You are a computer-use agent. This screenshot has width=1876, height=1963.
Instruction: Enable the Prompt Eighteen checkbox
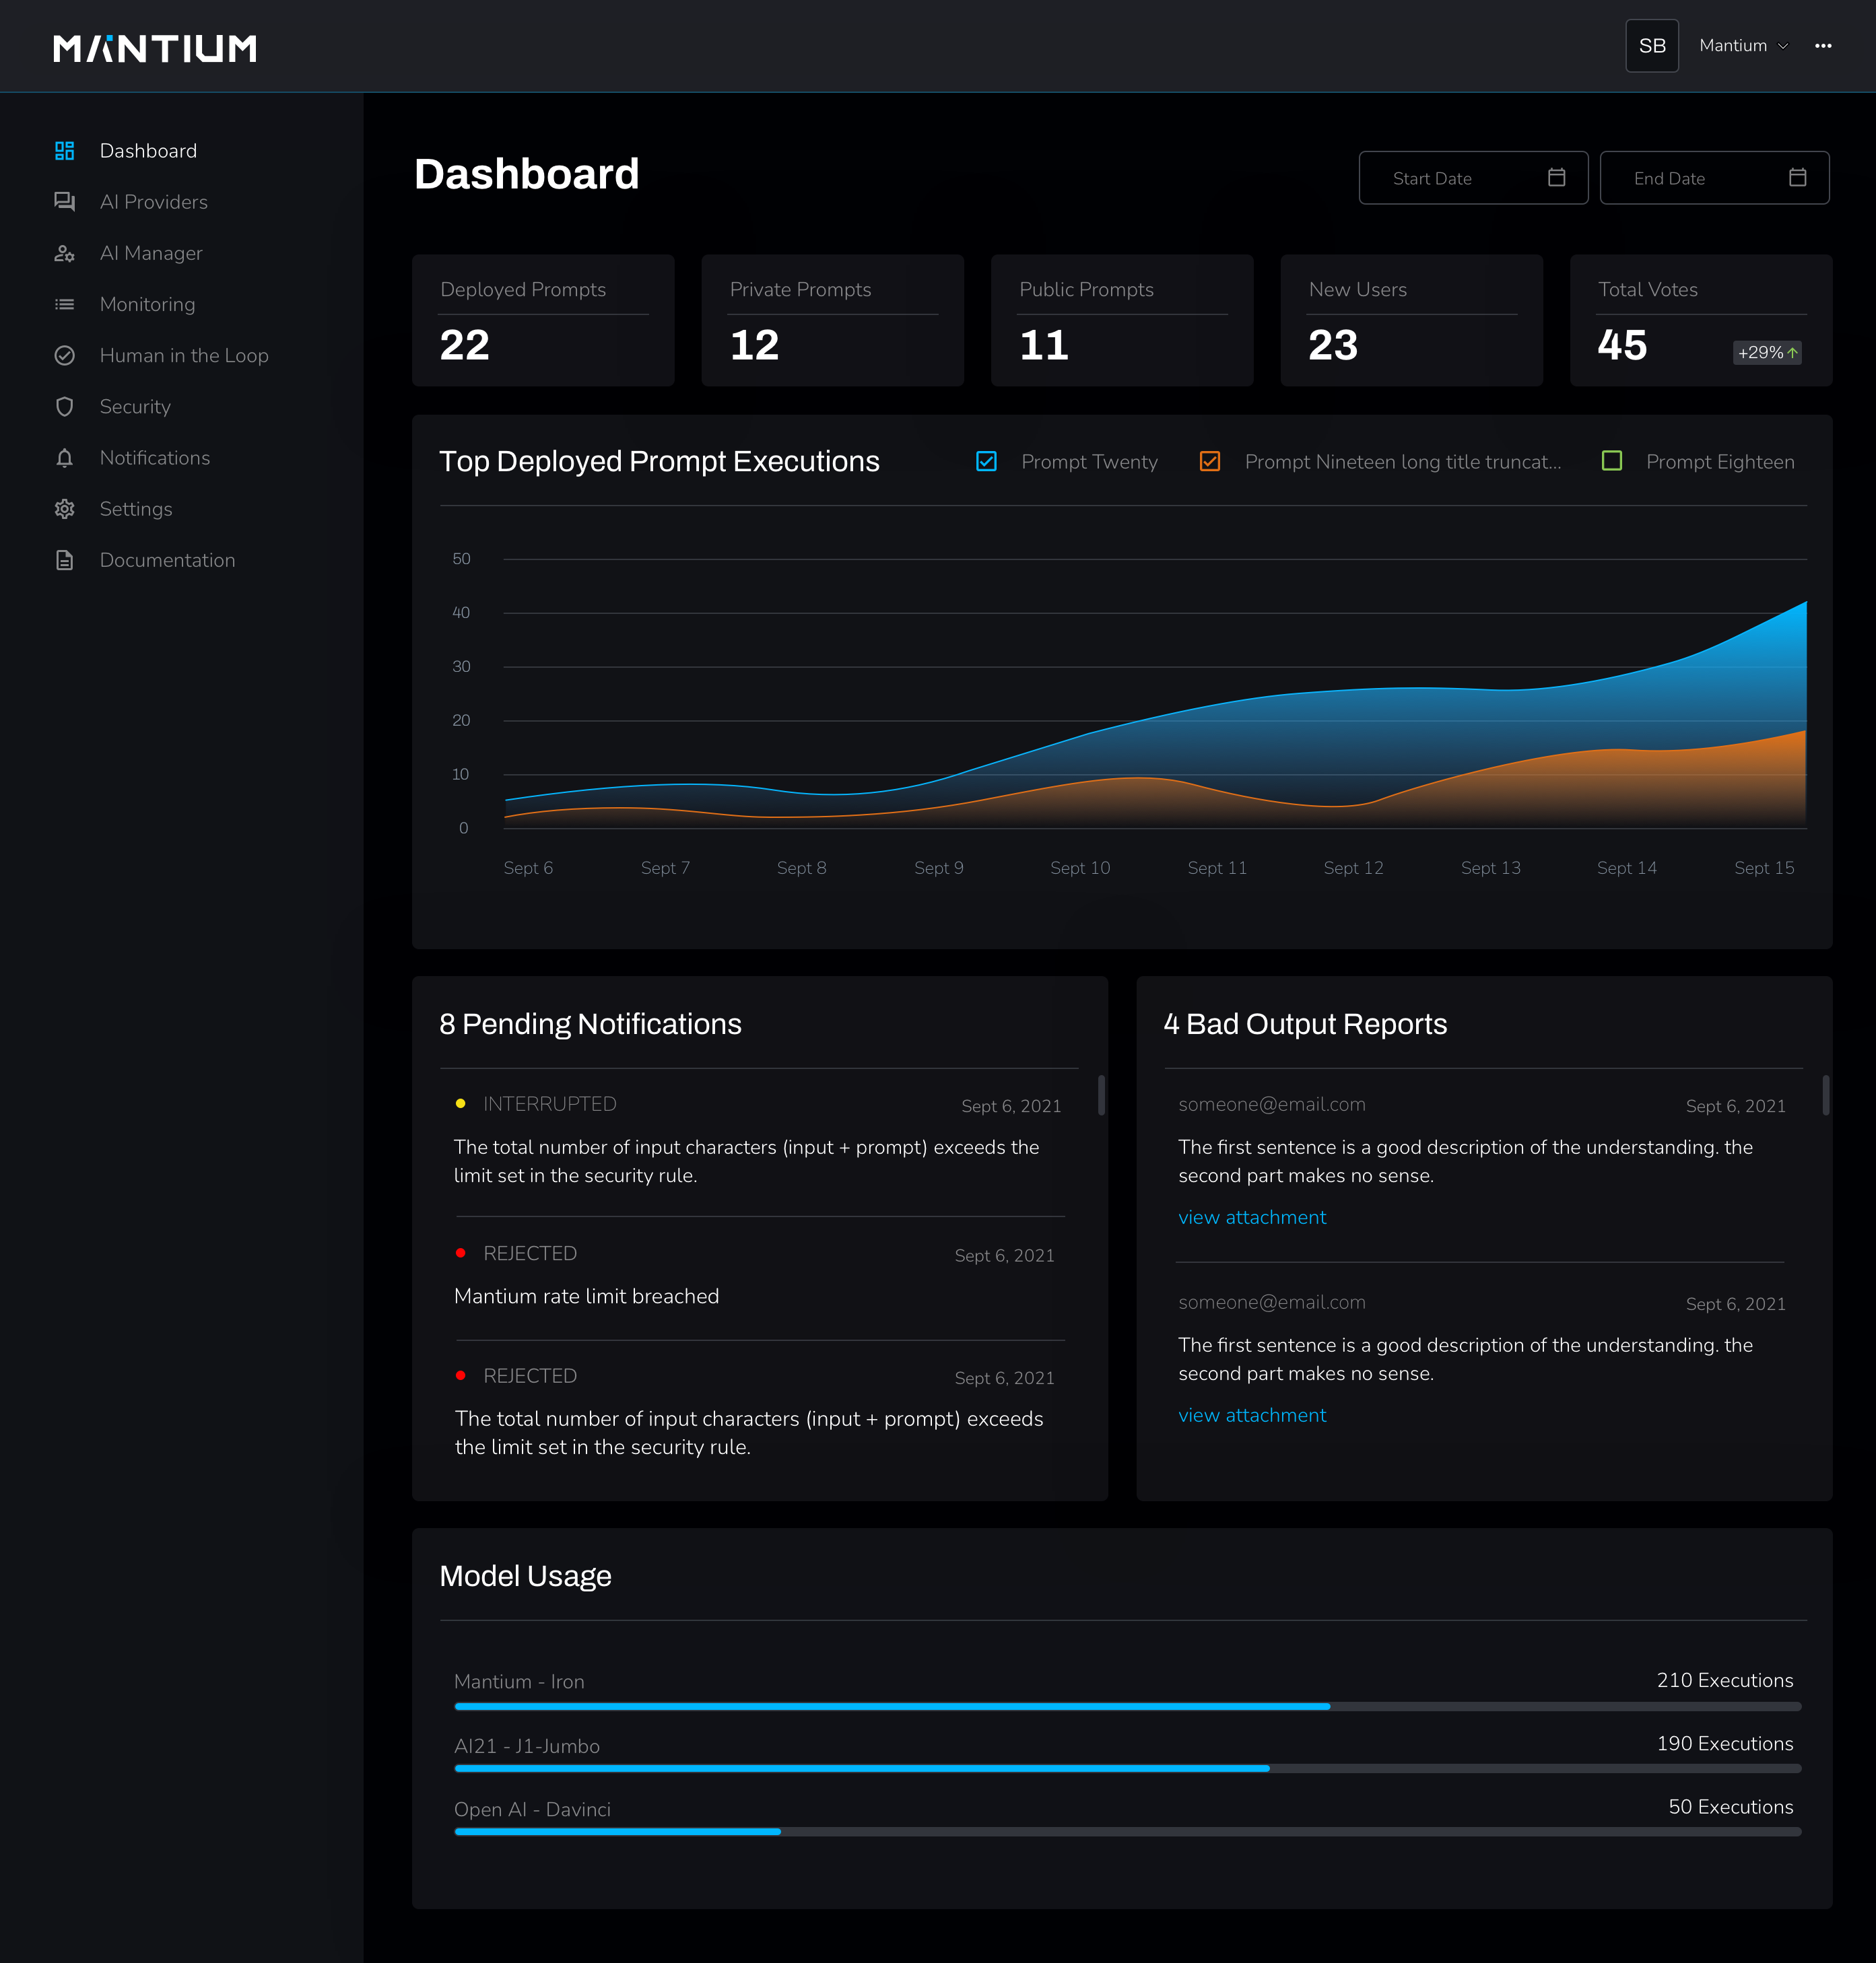[x=1611, y=460]
